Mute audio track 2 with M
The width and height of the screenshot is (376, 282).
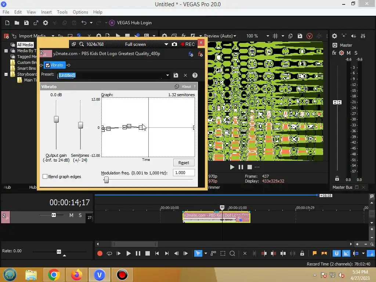click(71, 215)
